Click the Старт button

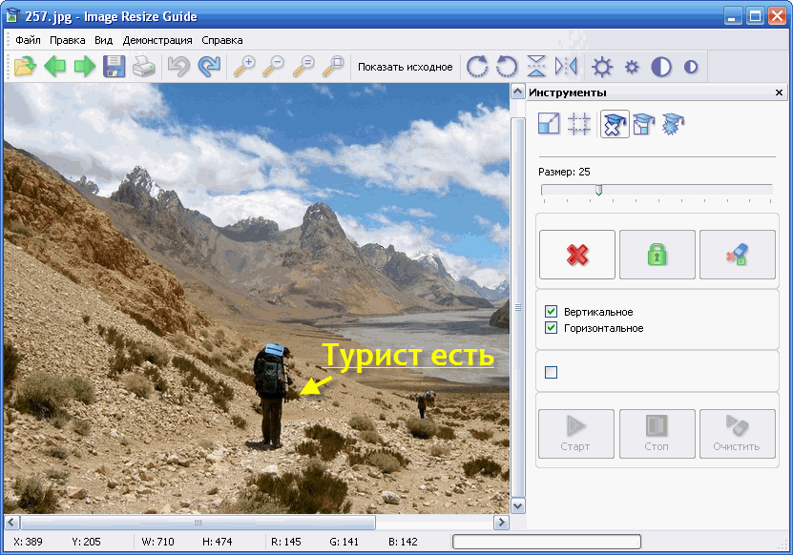(576, 434)
